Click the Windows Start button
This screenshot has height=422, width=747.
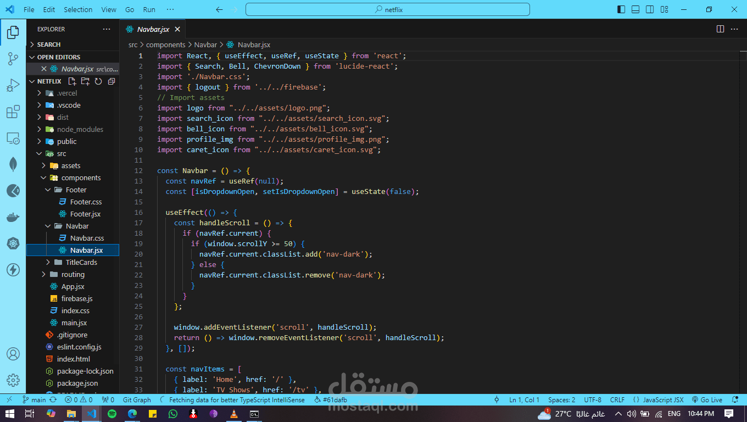[10, 414]
